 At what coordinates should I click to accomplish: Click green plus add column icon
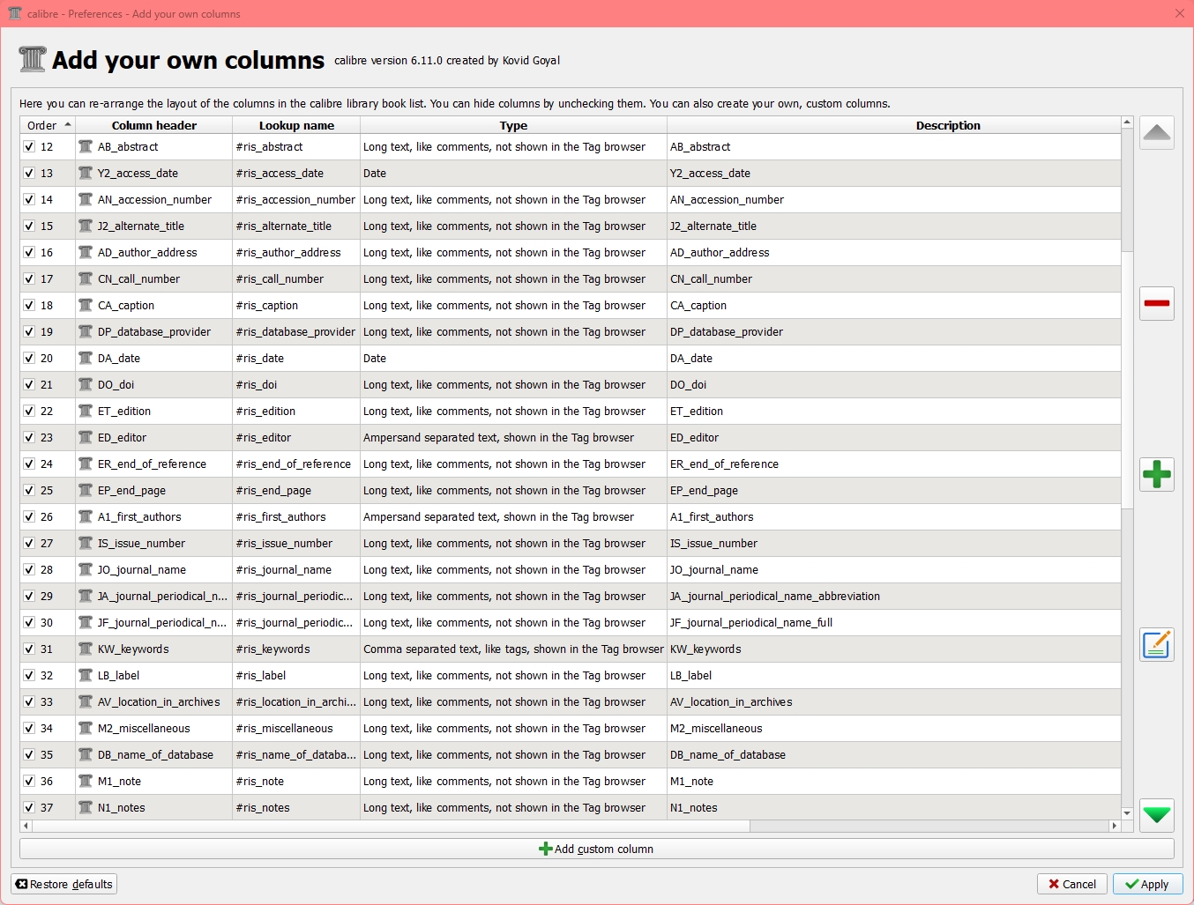[x=1156, y=474]
